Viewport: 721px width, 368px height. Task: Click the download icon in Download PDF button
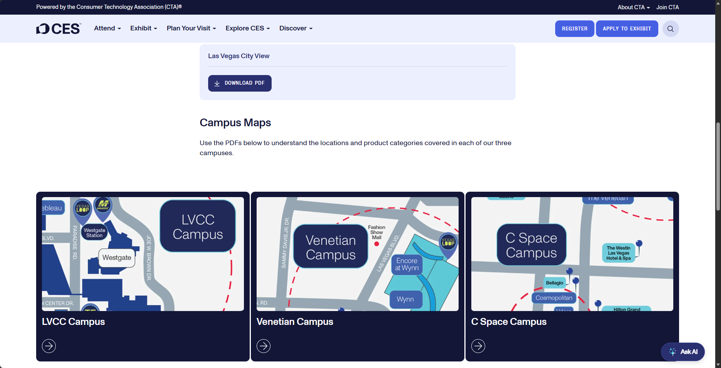click(x=217, y=83)
